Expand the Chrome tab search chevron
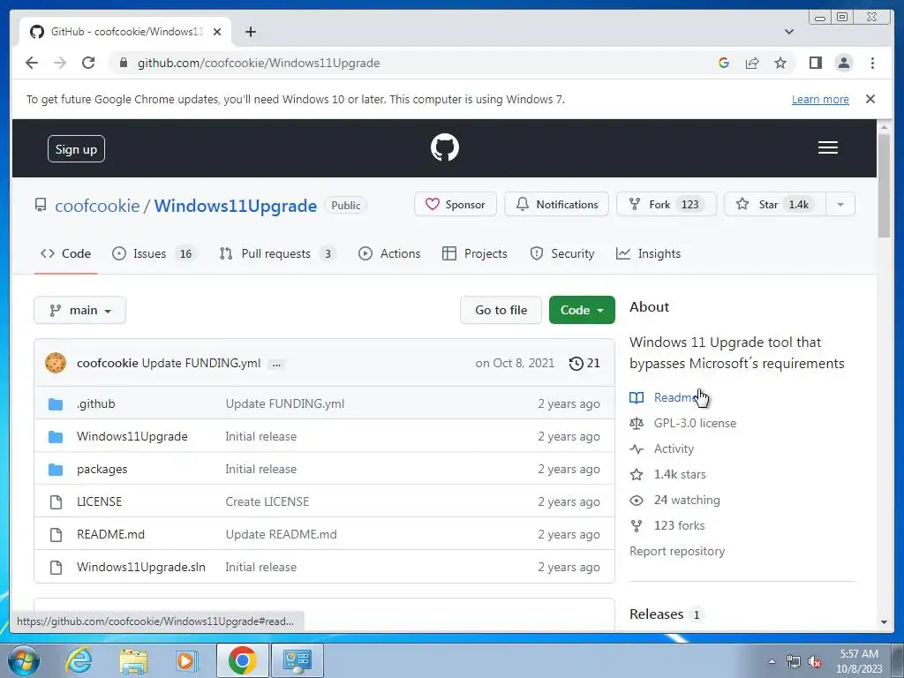 pyautogui.click(x=788, y=32)
